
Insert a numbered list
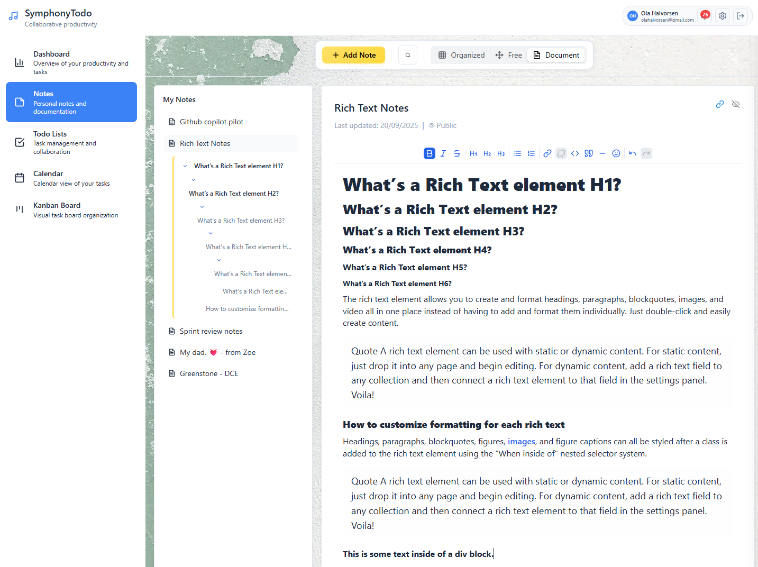(x=531, y=153)
